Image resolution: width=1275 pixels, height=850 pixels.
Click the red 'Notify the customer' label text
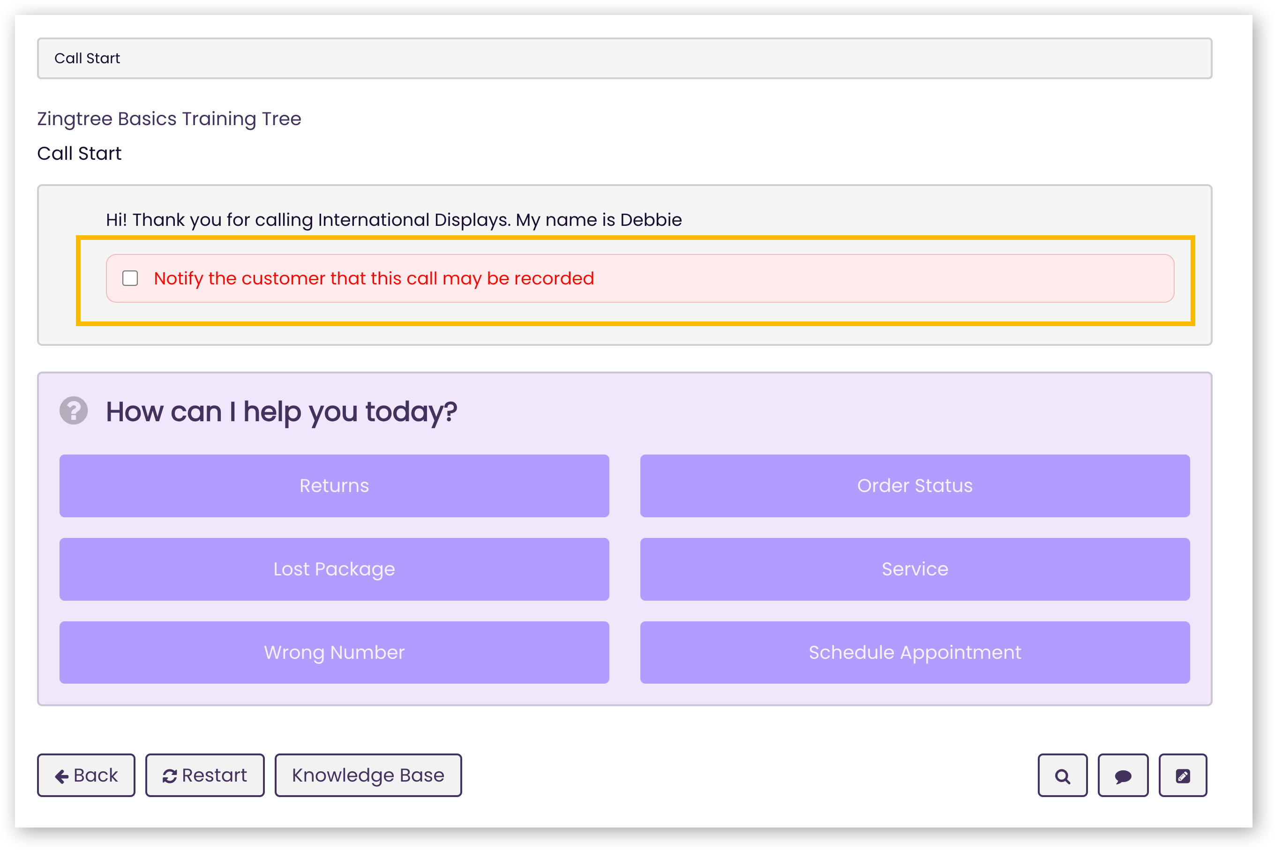(x=374, y=278)
